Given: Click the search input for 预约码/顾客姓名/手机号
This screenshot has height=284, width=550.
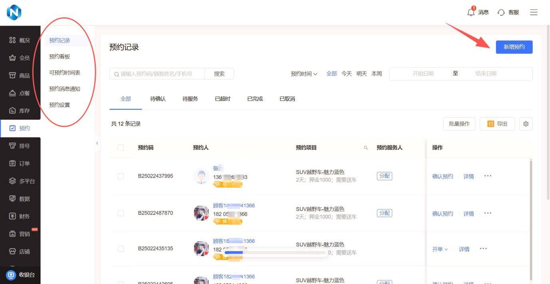Looking at the screenshot, I should pos(160,74).
